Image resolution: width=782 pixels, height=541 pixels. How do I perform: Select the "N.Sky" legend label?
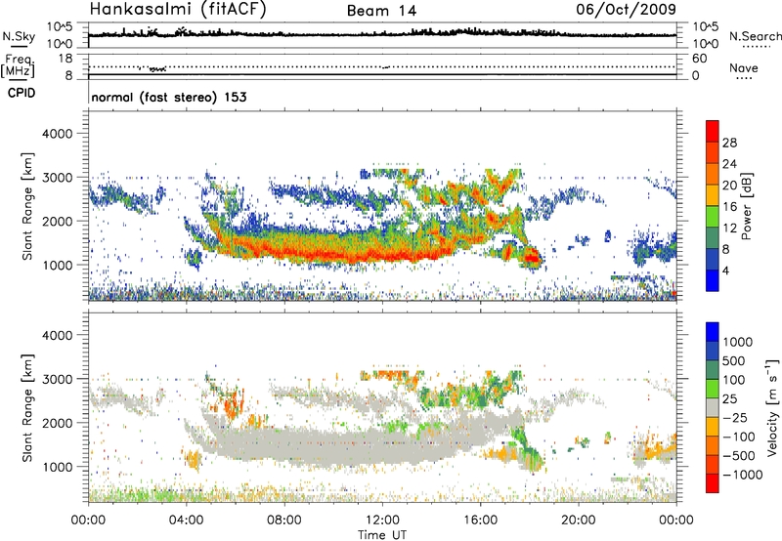pyautogui.click(x=19, y=36)
